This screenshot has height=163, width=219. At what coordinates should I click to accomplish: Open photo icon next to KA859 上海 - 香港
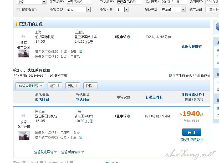pos(81,52)
